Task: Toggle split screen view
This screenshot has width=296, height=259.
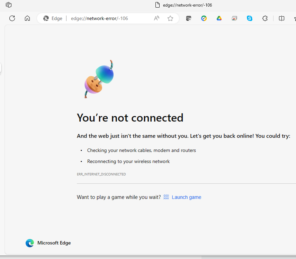Action: click(282, 18)
